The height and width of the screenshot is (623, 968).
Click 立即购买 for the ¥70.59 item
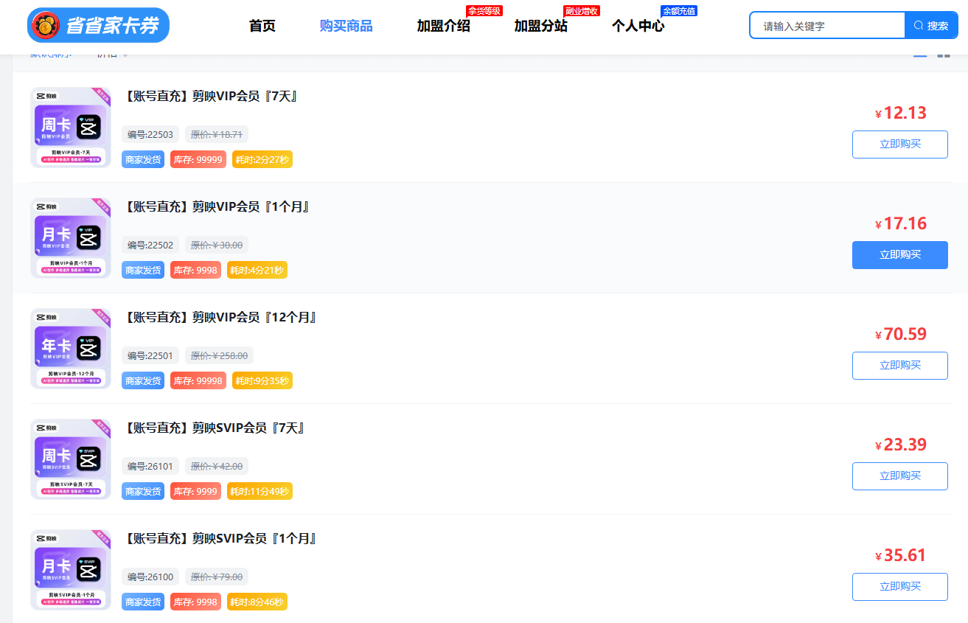tap(899, 366)
